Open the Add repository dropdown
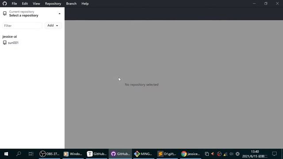 coord(53,26)
